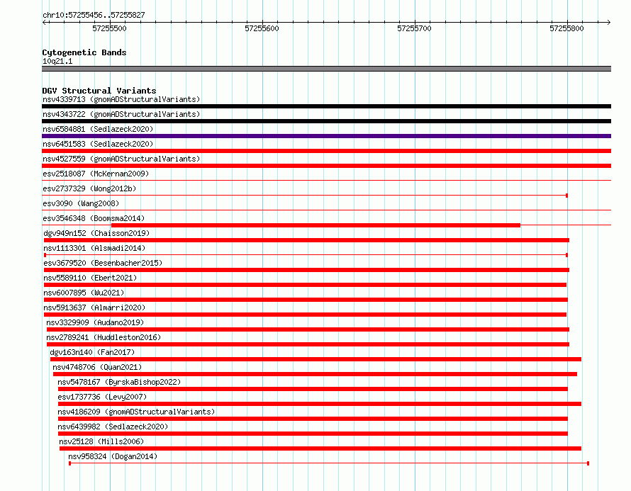Click ruler position 57255700
631x491 pixels.
pyautogui.click(x=415, y=28)
